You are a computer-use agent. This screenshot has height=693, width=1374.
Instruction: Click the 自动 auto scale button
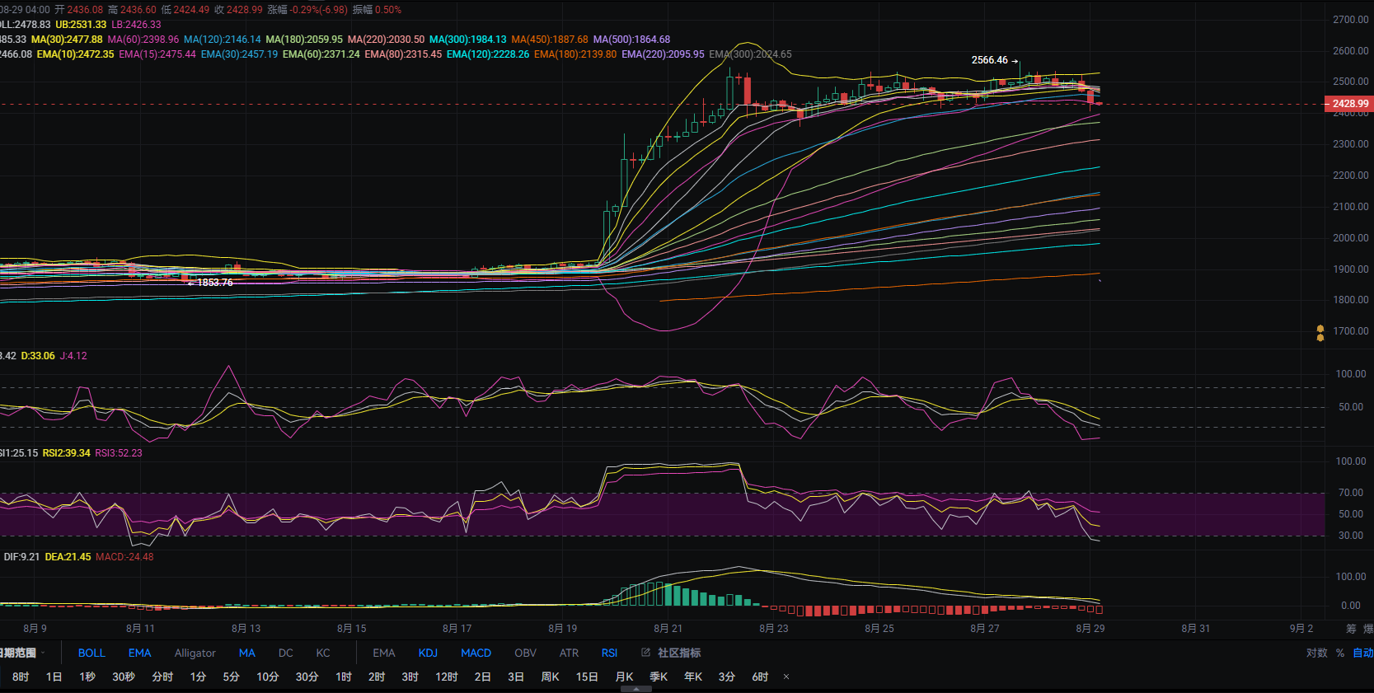(x=1362, y=653)
